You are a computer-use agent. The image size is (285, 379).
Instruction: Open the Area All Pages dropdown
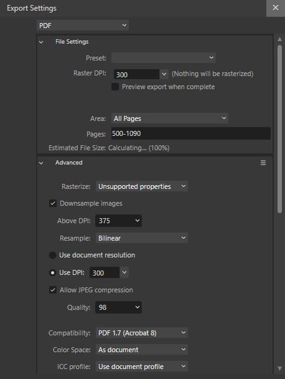click(x=170, y=118)
